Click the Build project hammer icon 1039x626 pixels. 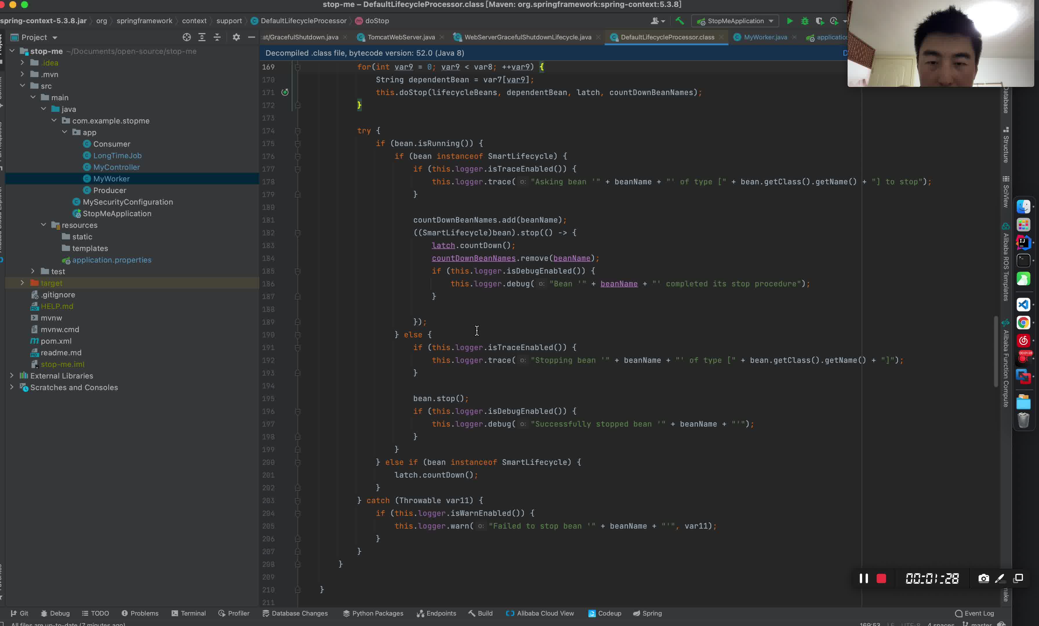pyautogui.click(x=679, y=21)
